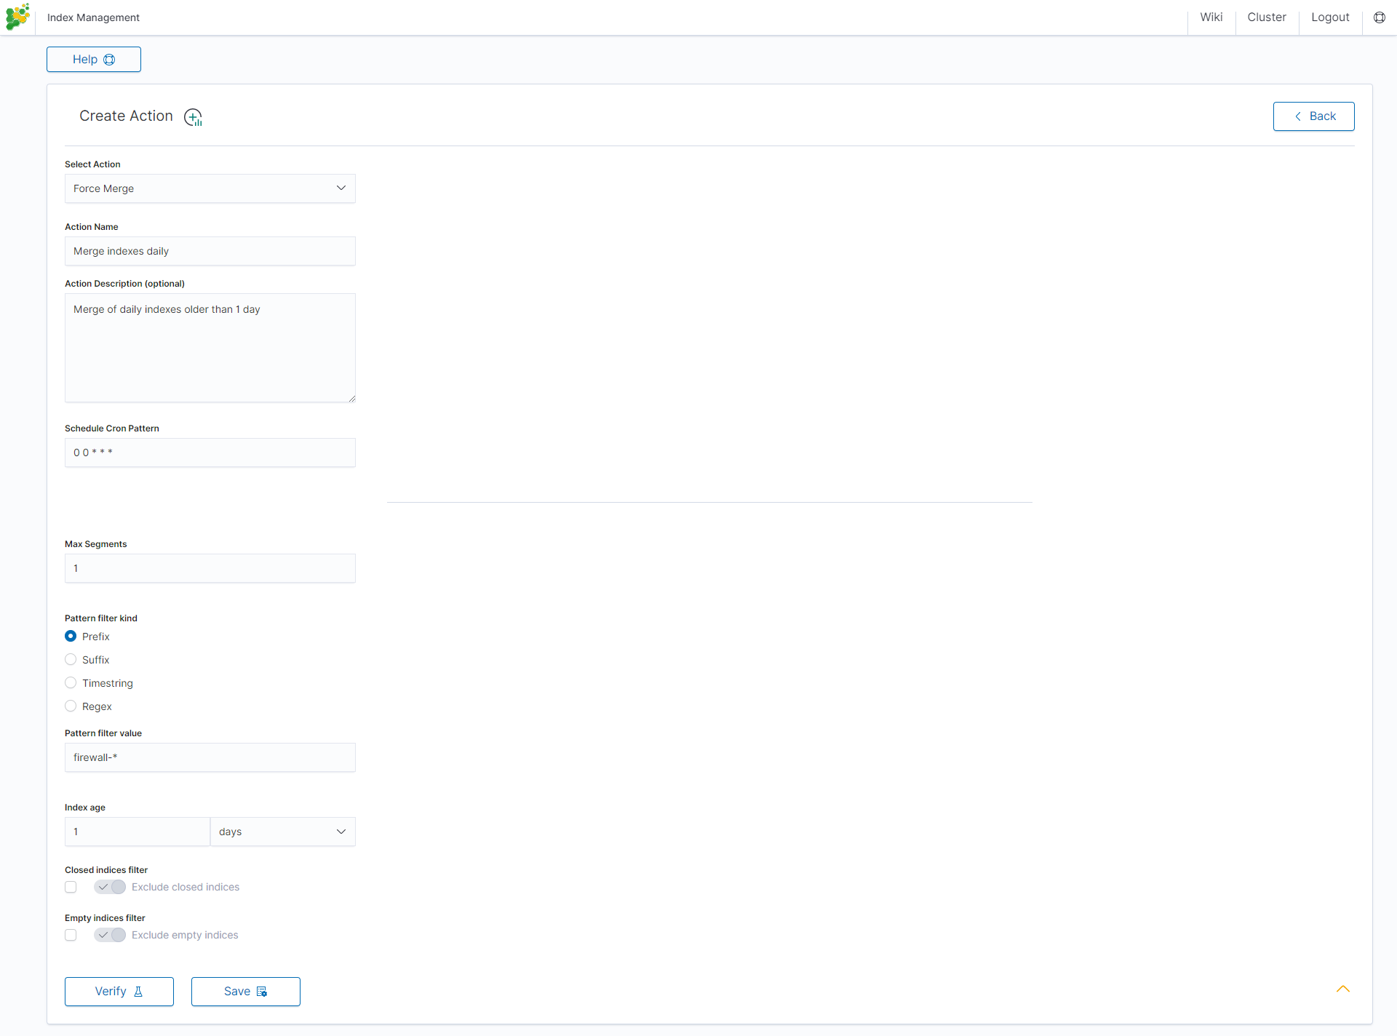
Task: Choose the Timestring pattern filter kind
Action: point(71,683)
